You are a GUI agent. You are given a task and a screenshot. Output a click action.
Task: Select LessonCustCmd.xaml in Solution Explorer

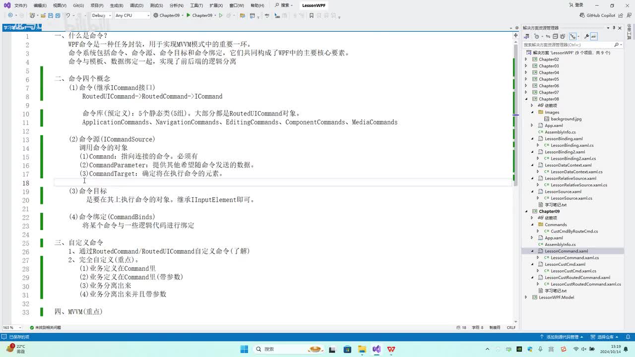[x=565, y=264]
